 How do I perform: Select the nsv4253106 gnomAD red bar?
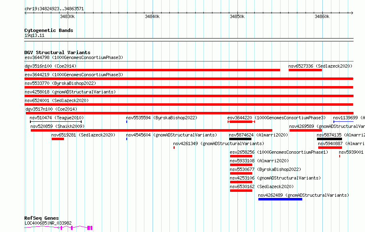241,182
